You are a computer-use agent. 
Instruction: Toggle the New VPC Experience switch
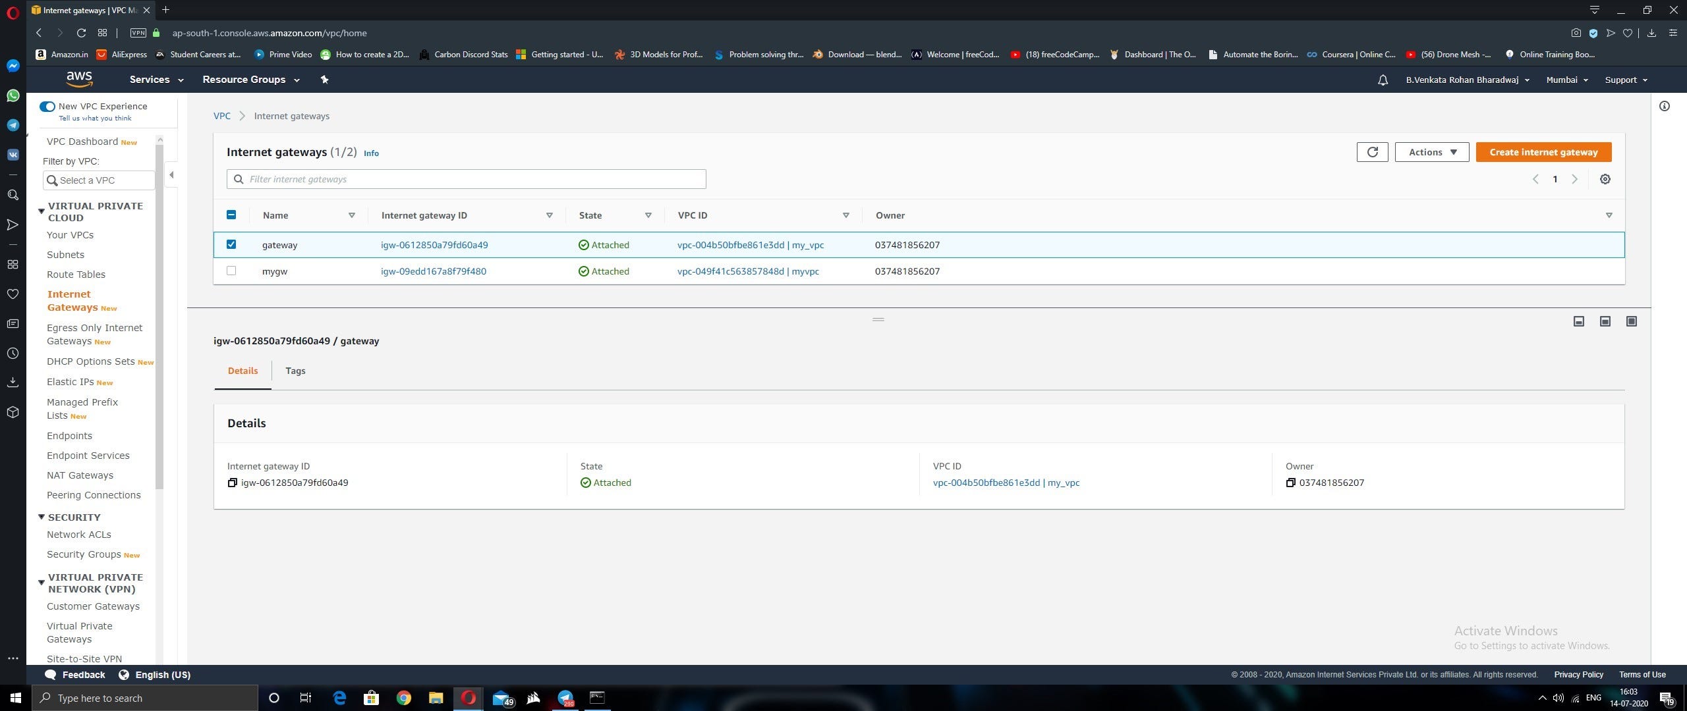(x=47, y=106)
